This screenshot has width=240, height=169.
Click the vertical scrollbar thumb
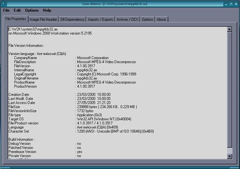[x=229, y=90]
